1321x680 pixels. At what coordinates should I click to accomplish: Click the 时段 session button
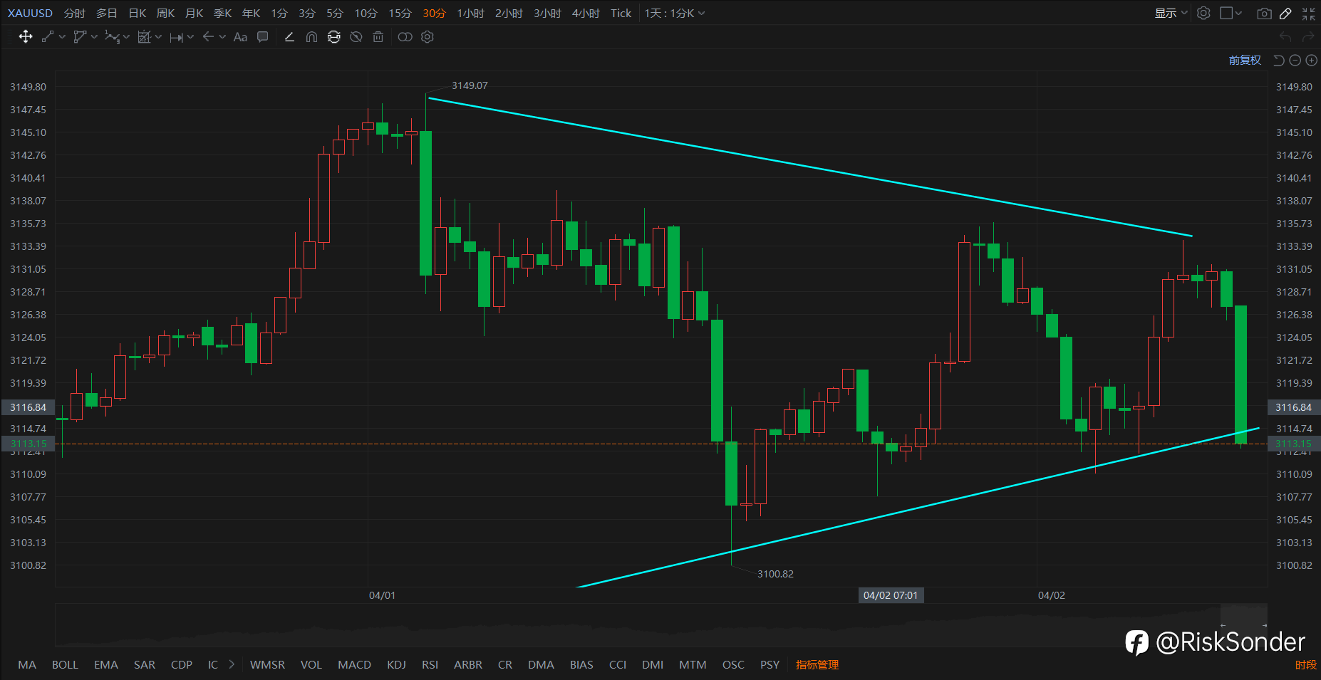tap(1305, 665)
